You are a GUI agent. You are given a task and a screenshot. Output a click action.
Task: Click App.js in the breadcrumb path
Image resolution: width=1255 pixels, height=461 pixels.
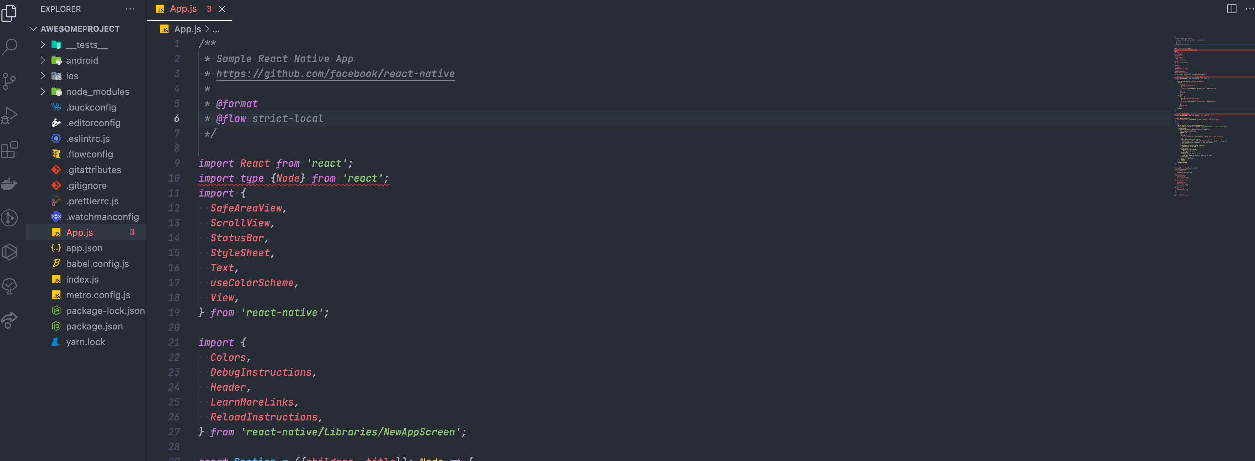[187, 29]
